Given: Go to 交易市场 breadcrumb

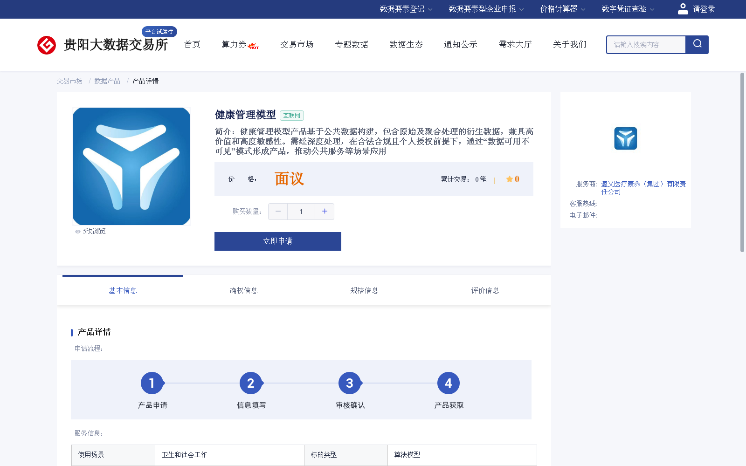Looking at the screenshot, I should 69,81.
